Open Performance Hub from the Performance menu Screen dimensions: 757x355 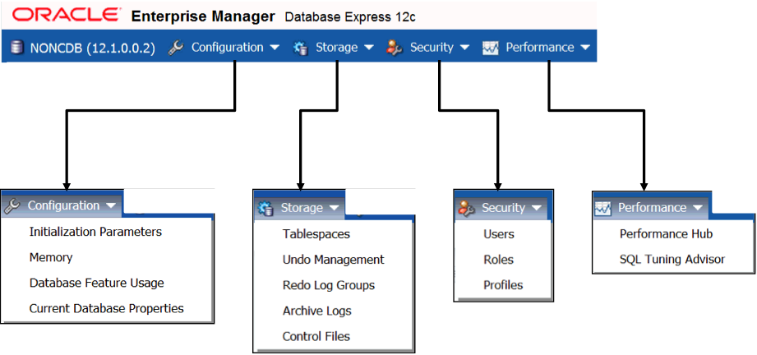pos(666,234)
